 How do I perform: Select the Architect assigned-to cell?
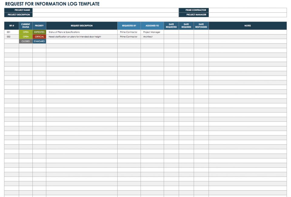pos(152,37)
